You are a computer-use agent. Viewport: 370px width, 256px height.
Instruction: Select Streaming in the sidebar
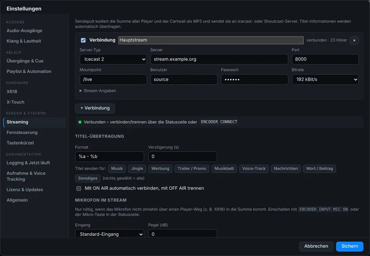tap(34, 122)
